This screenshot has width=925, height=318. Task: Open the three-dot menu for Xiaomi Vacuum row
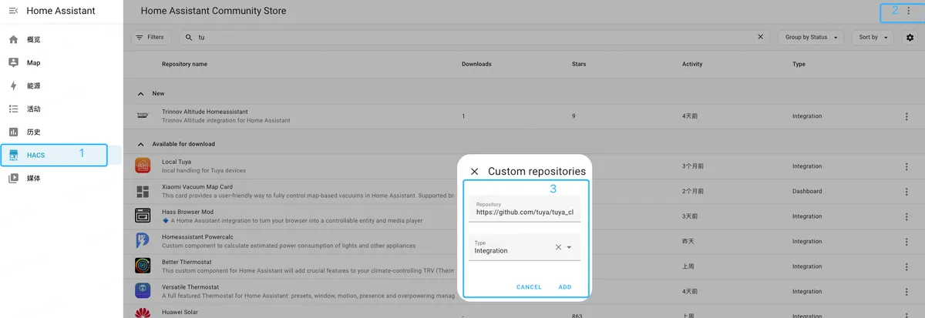[x=906, y=191]
